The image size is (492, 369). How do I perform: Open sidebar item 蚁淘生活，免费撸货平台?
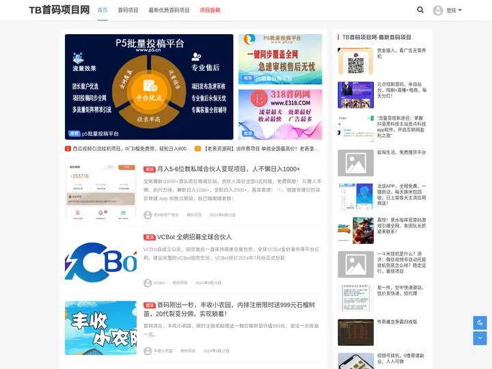tap(401, 152)
